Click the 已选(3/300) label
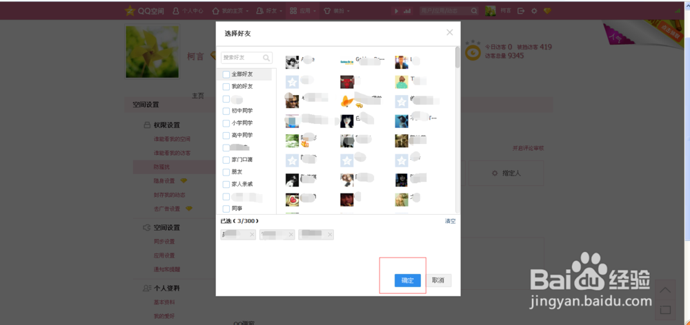 (x=240, y=221)
